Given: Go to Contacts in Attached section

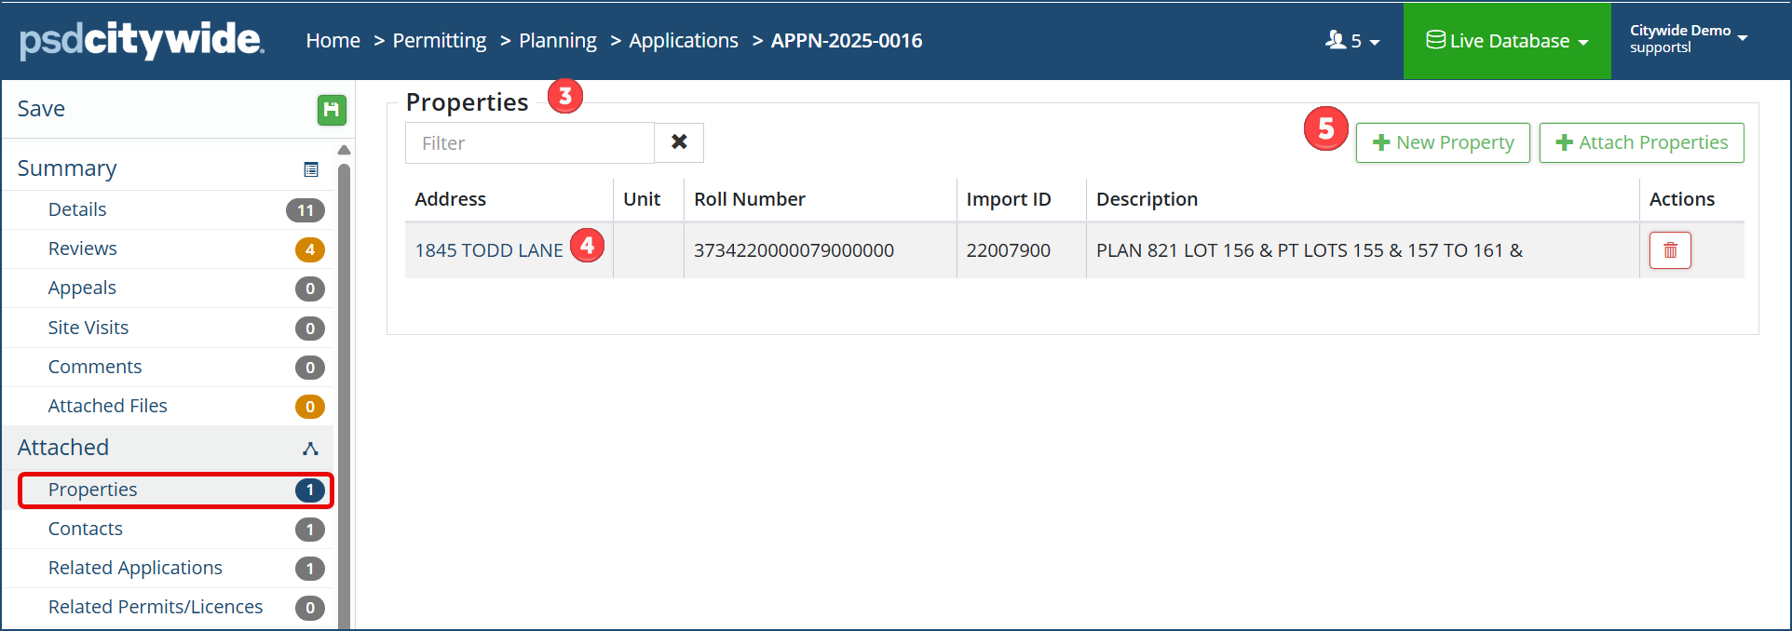Looking at the screenshot, I should tap(86, 529).
